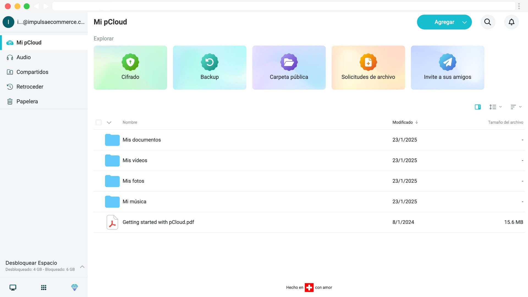
Task: Click the Agregar button
Action: point(444,22)
